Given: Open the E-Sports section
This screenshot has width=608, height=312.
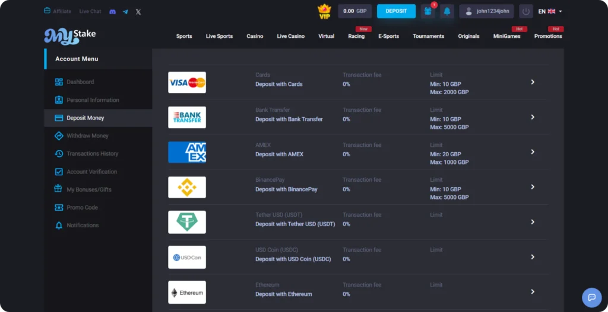Looking at the screenshot, I should point(388,36).
